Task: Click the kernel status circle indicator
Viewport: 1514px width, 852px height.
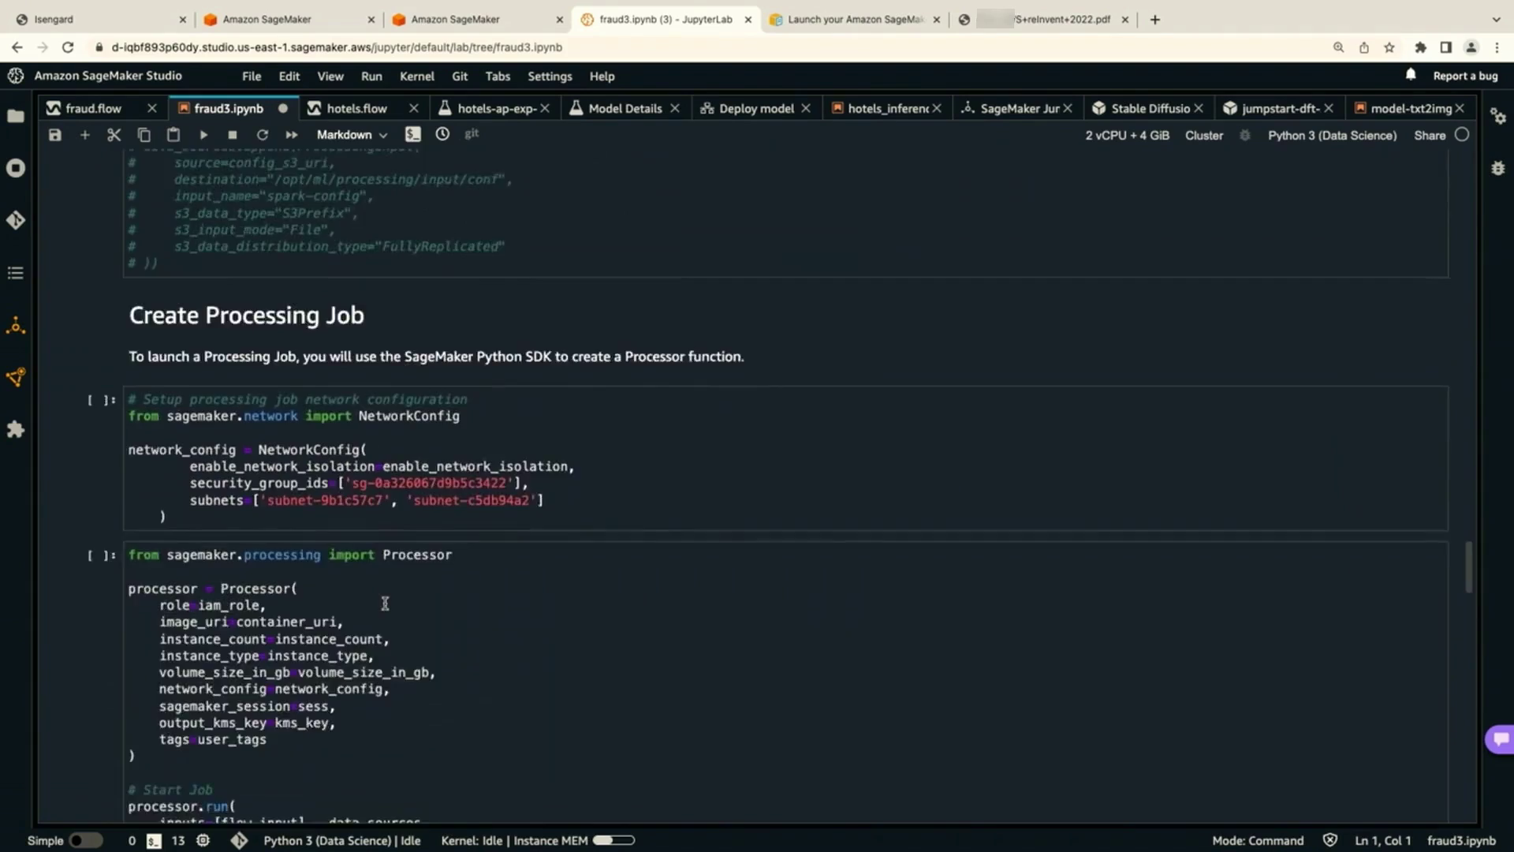Action: (x=1462, y=135)
